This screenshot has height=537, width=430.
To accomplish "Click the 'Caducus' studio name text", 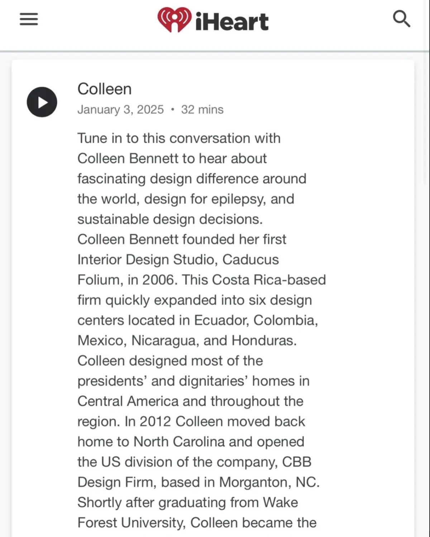I will 250,260.
